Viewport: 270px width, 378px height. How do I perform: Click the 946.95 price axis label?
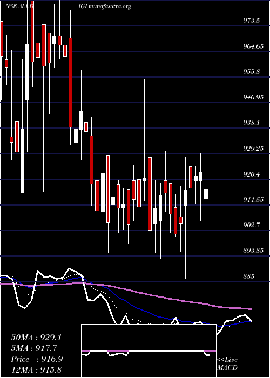point(253,97)
